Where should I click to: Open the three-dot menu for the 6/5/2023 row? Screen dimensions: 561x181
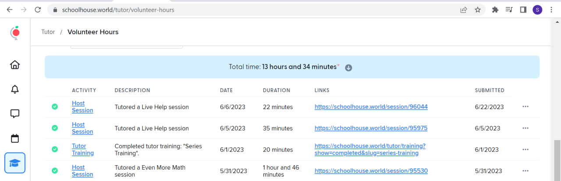pyautogui.click(x=525, y=128)
